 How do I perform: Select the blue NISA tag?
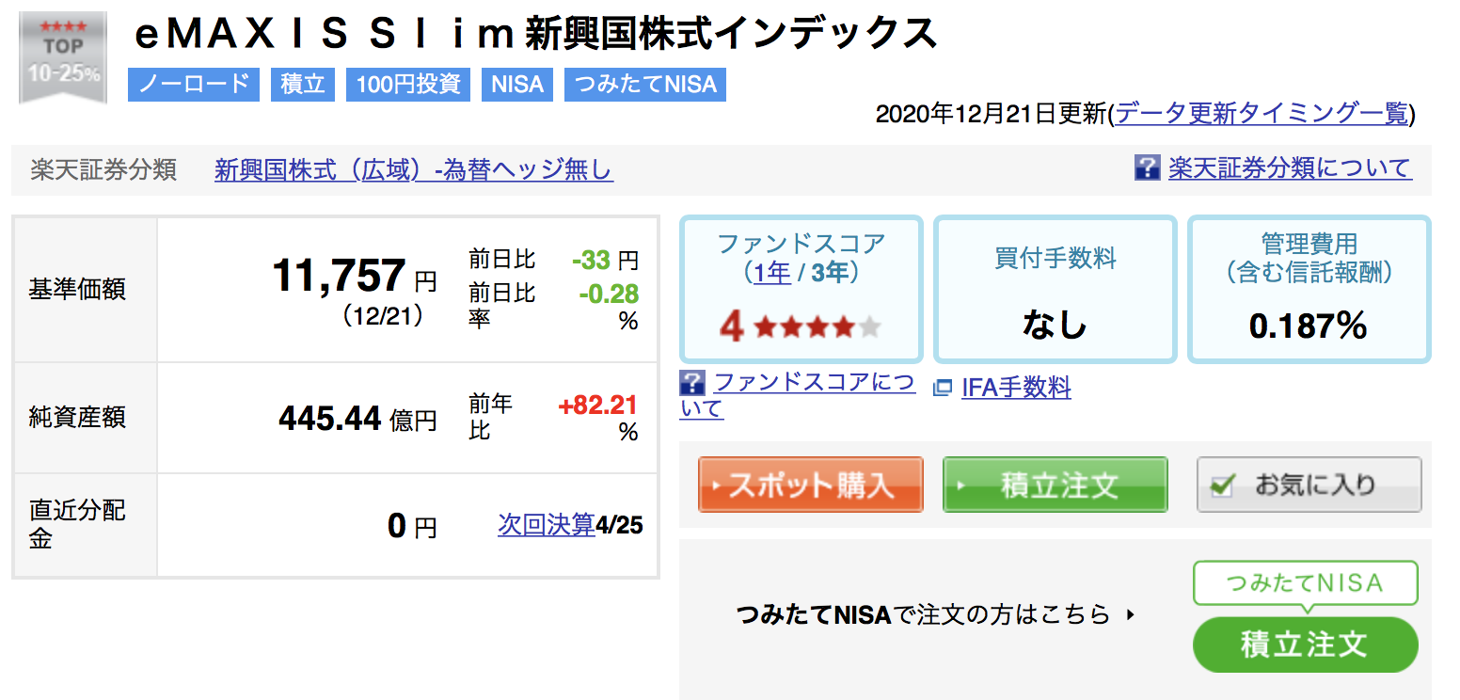517,84
